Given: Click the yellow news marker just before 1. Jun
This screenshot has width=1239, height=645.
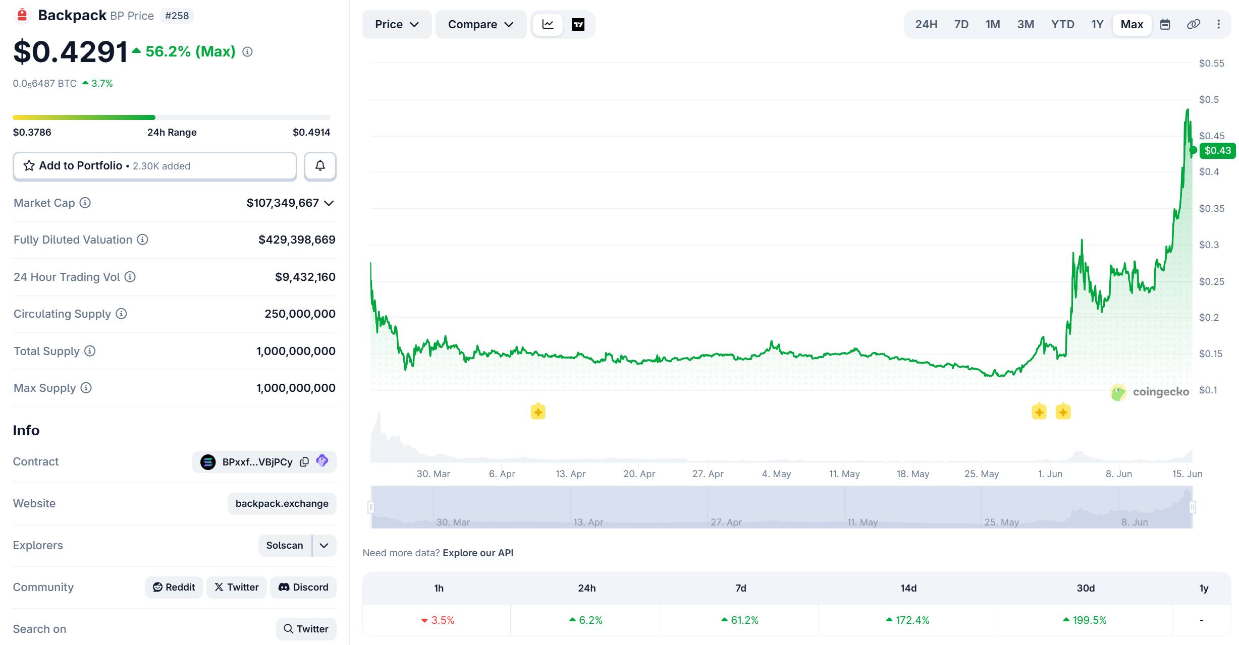Looking at the screenshot, I should [1039, 412].
